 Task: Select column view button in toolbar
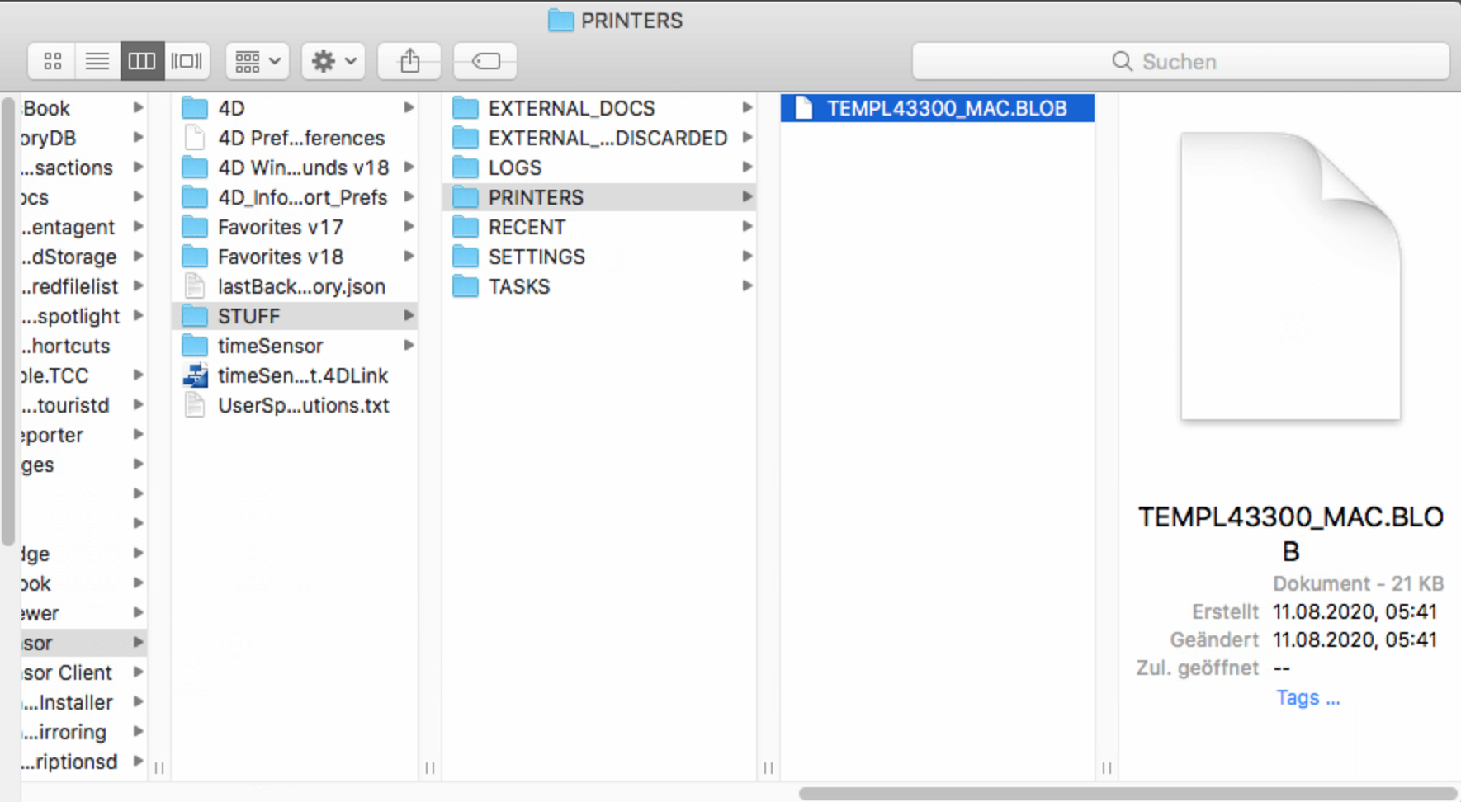pyautogui.click(x=142, y=61)
